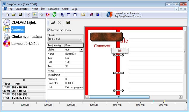This screenshot has height=112, width=189.
Task: Click the empty Image value cell
Action: tap(74, 71)
